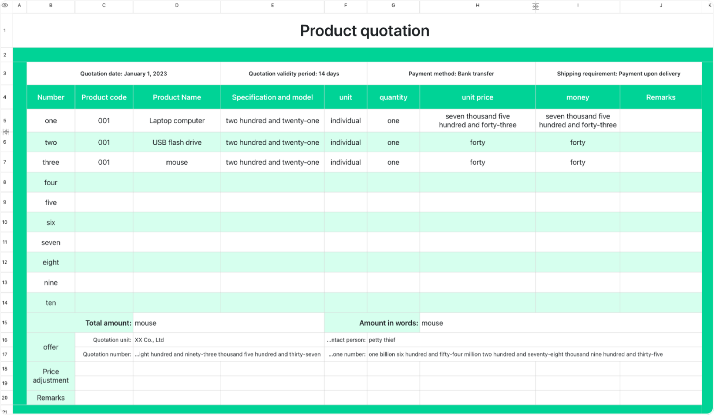Click the "ten" cell in the Number column
This screenshot has height=415, width=714.
[51, 303]
